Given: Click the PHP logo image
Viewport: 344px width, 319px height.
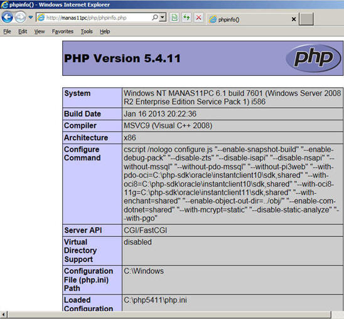Looking at the screenshot, I should coord(313,58).
